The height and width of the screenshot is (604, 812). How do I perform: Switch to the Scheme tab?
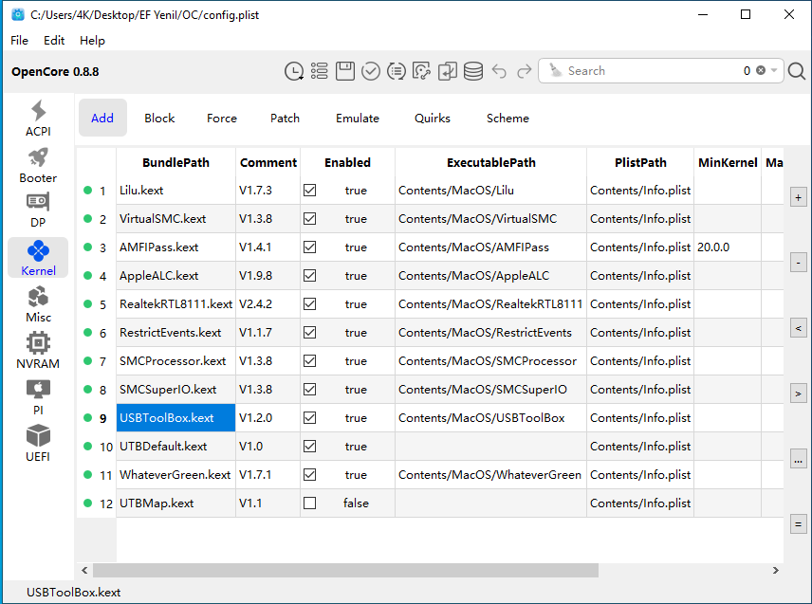click(507, 118)
